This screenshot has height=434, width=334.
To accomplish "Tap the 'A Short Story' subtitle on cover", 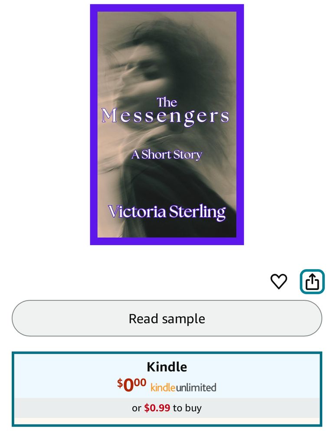I will pos(167,155).
